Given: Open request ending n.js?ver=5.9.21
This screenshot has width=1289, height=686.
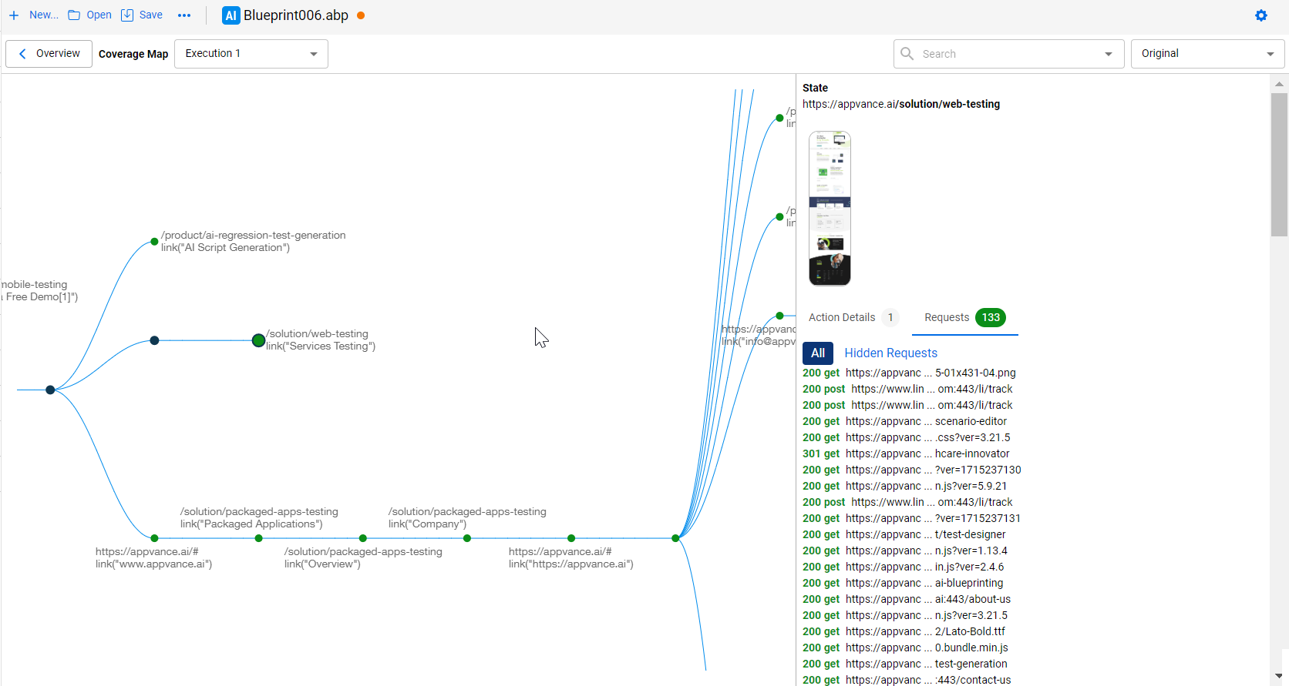Looking at the screenshot, I should (904, 486).
